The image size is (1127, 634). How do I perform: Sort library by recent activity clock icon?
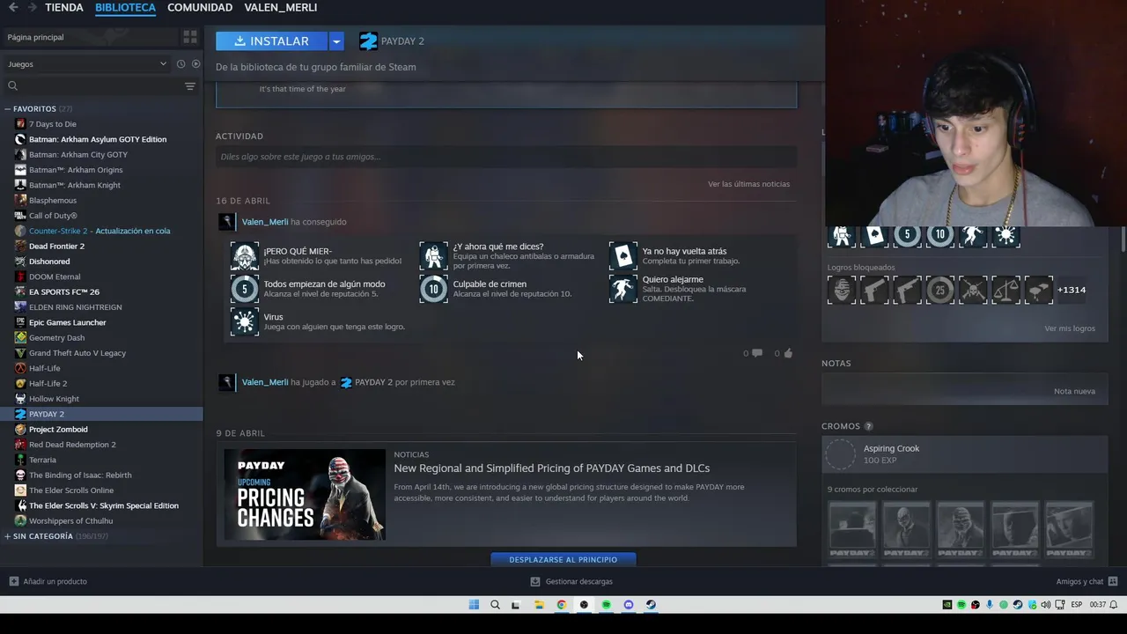[x=180, y=63]
